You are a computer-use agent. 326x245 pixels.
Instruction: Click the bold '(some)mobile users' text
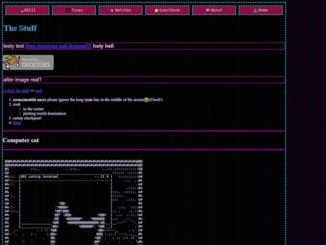30,100
